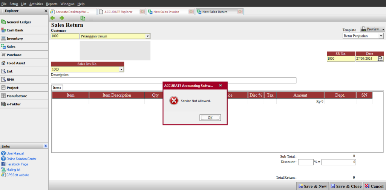
Task: Open the Help menu
Action: pos(81,4)
